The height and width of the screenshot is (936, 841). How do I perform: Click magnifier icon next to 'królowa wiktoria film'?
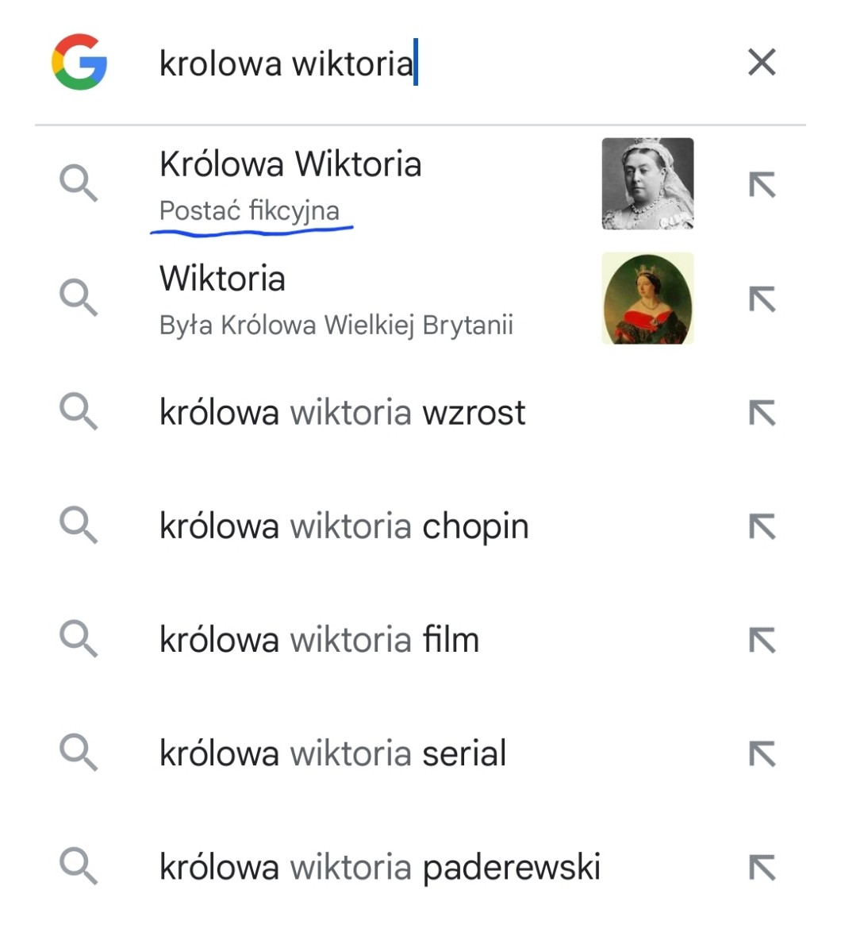(x=78, y=639)
